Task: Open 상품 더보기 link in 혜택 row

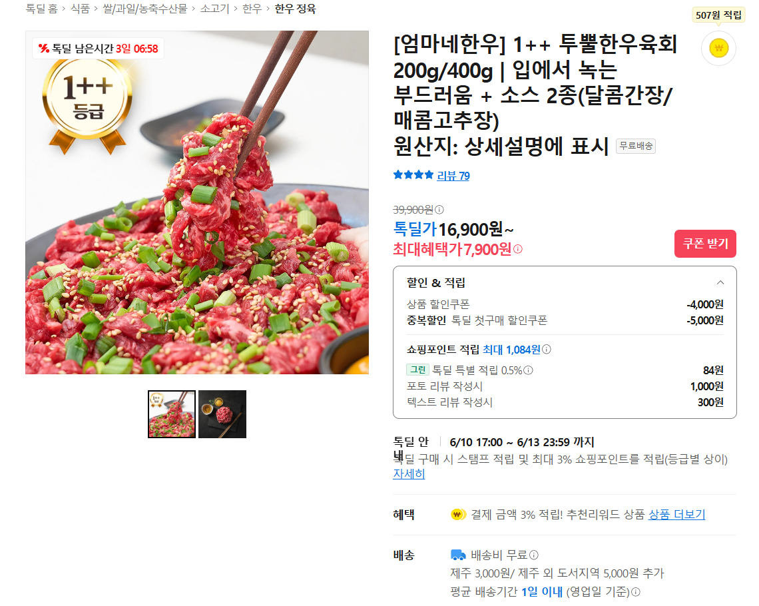Action: (676, 515)
